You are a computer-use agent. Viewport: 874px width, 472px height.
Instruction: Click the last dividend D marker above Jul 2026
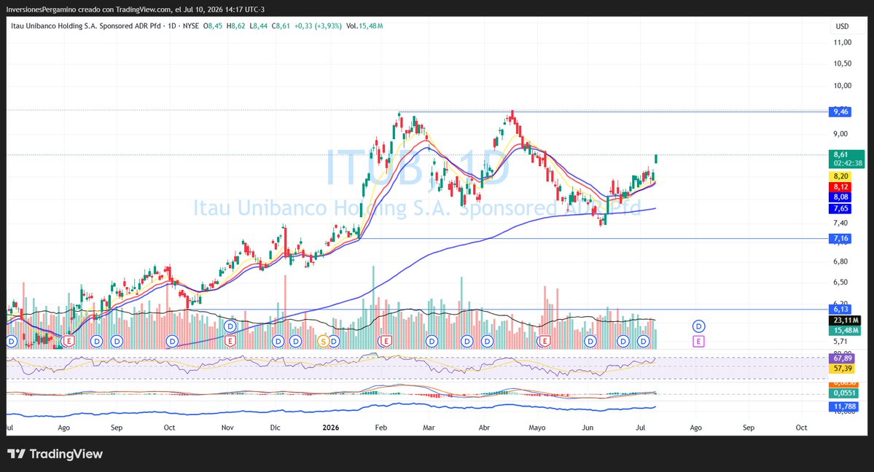(644, 340)
